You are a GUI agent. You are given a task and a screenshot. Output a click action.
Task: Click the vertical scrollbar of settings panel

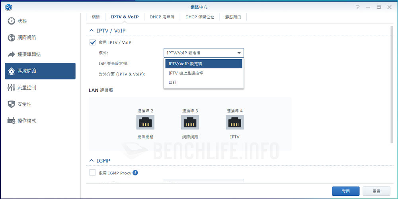pyautogui.click(x=392, y=85)
